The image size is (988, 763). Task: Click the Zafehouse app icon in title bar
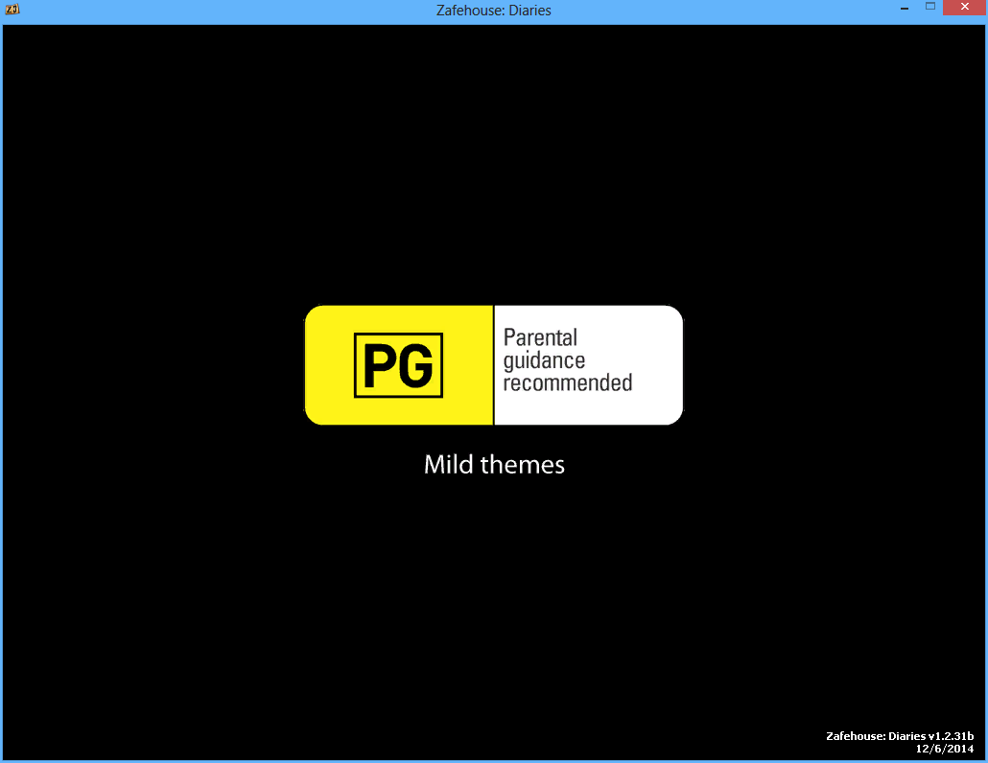tap(12, 9)
